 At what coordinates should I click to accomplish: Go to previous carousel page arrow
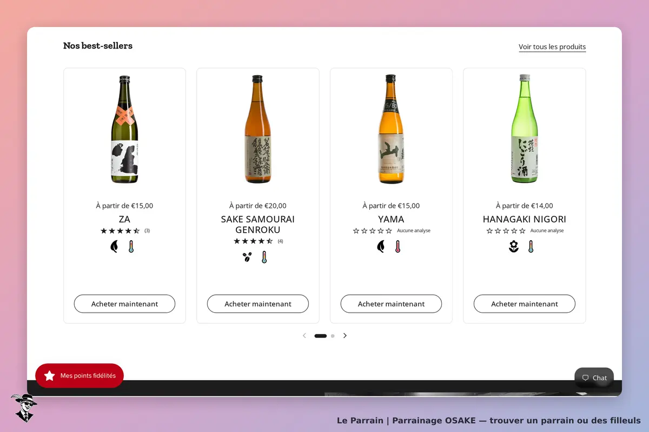pyautogui.click(x=304, y=336)
